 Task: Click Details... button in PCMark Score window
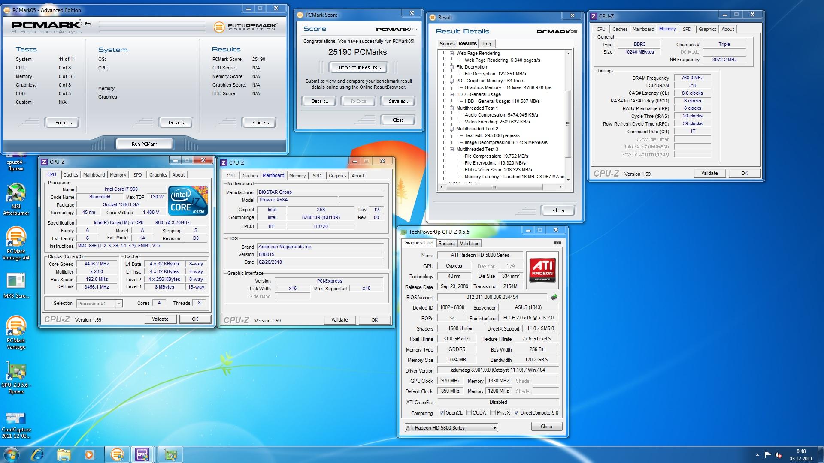(320, 101)
